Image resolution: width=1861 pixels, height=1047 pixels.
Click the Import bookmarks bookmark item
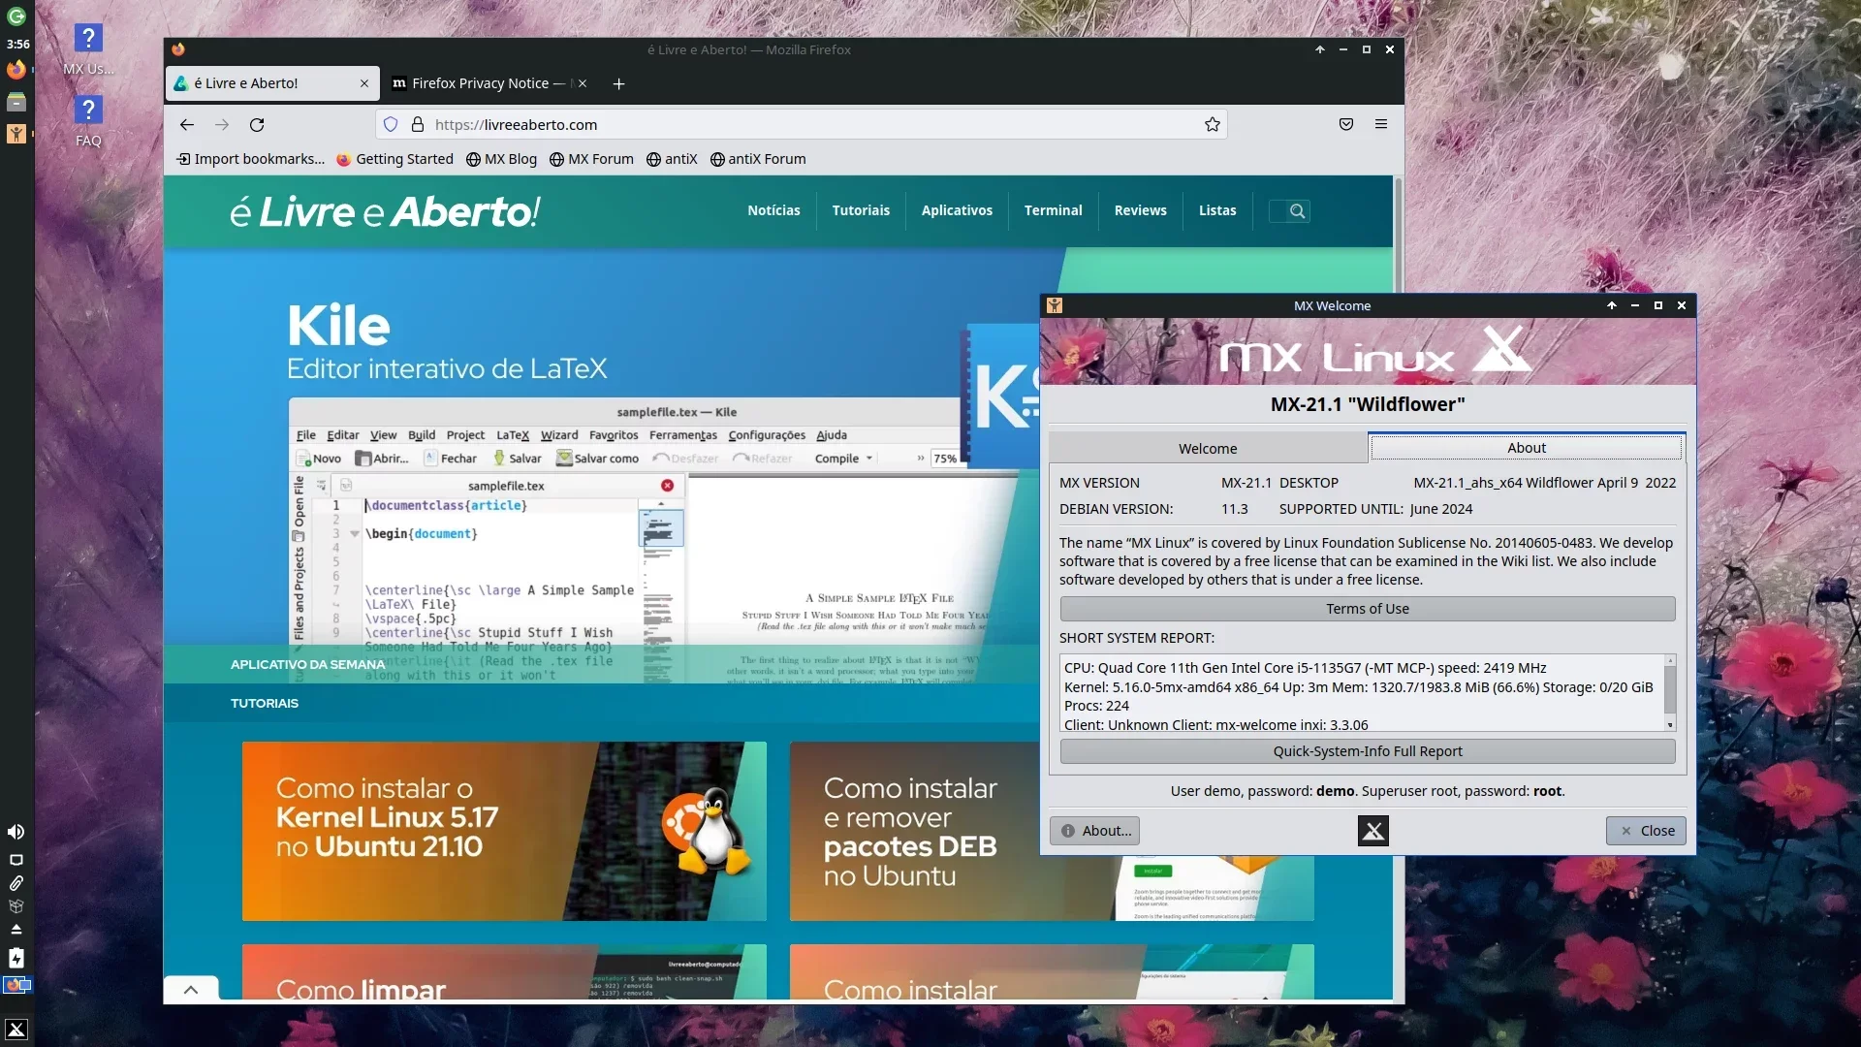250,159
